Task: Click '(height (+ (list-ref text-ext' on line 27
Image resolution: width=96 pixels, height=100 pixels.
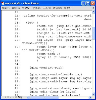Action: [x=63, y=33]
